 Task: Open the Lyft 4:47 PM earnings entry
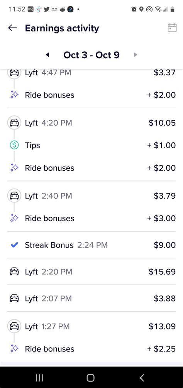pyautogui.click(x=91, y=73)
